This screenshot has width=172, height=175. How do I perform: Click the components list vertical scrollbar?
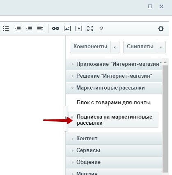[165, 119]
